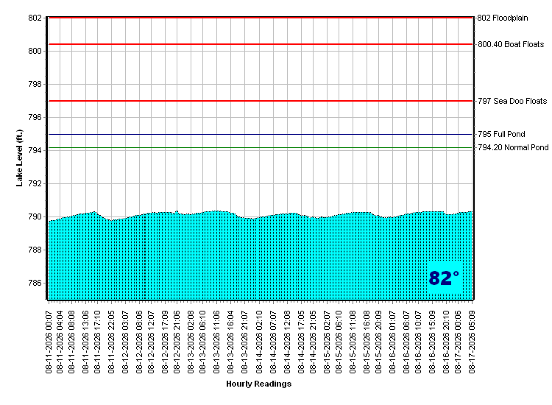Click the Hourly Readings axis title

click(259, 384)
